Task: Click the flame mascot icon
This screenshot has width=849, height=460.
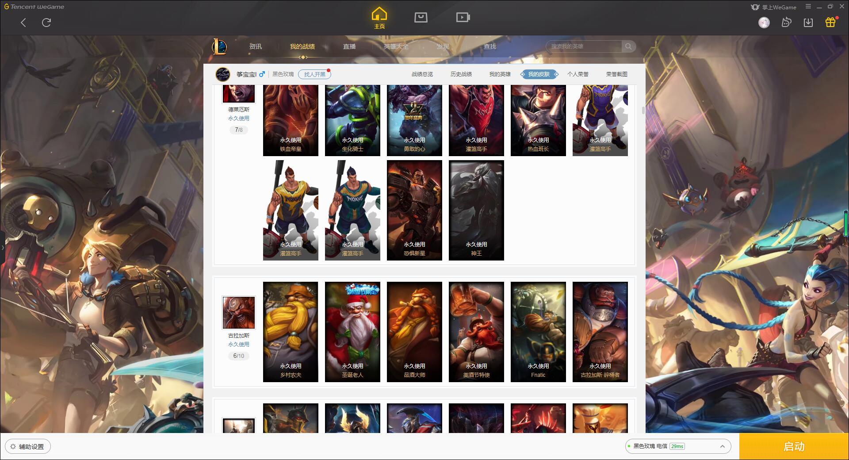Action: click(x=786, y=23)
